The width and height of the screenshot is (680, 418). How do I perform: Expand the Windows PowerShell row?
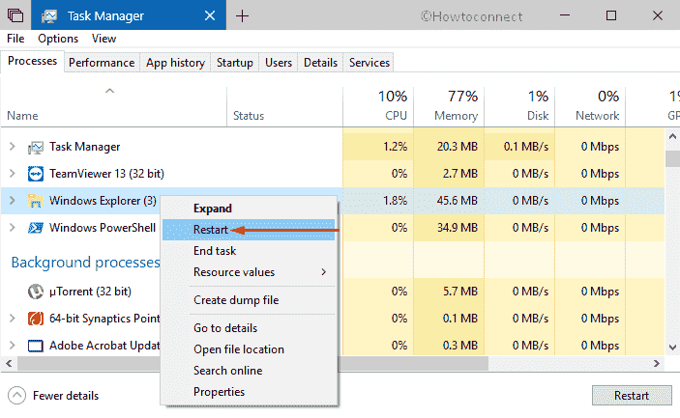(x=13, y=227)
